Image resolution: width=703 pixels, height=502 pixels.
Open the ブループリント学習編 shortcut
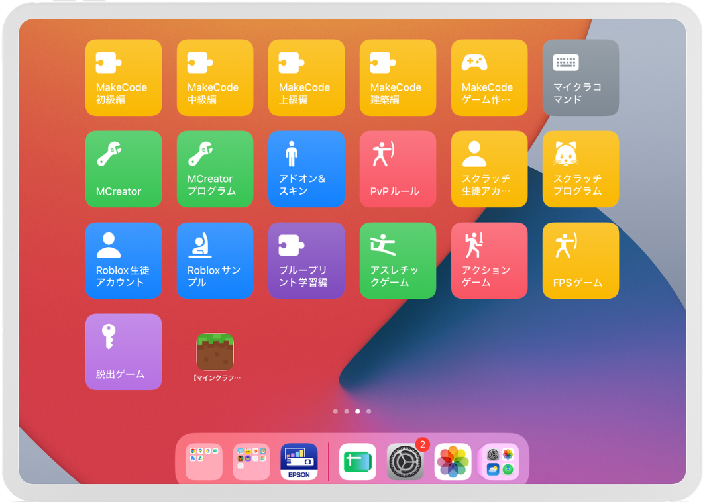(306, 260)
